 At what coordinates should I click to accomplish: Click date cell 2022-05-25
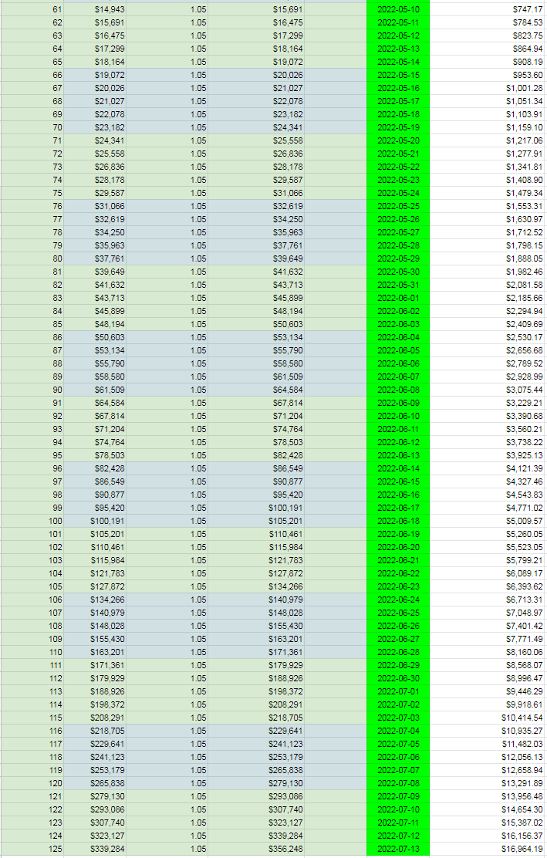398,206
